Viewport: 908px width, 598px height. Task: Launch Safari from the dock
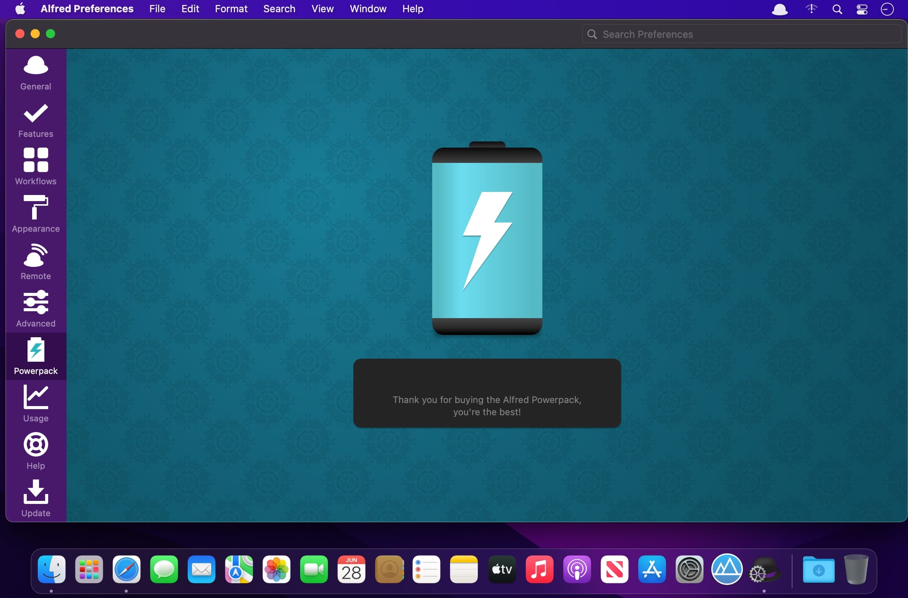[x=126, y=569]
